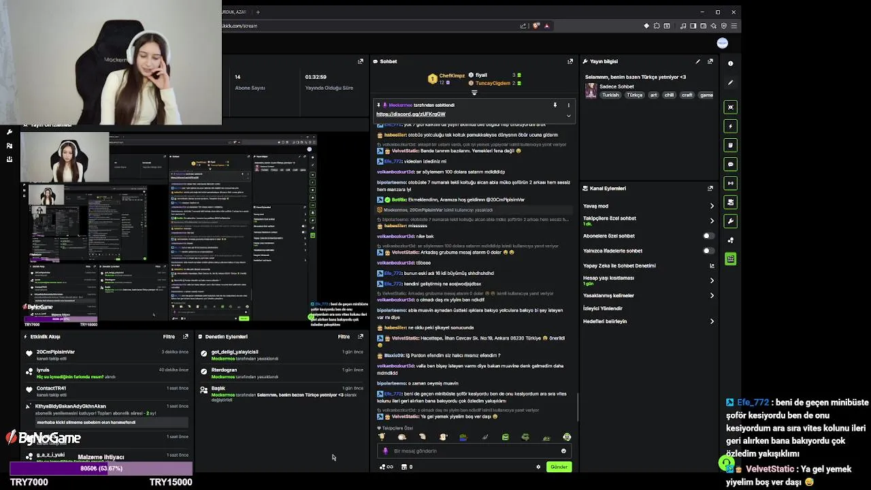Click the Gönder send button
Screen dimensions: 871x490
tap(559, 467)
